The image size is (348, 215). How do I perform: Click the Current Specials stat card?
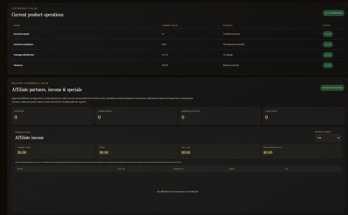136,116
